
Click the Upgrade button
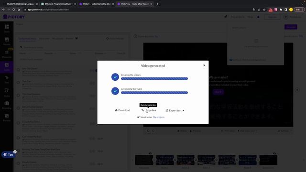point(272,17)
